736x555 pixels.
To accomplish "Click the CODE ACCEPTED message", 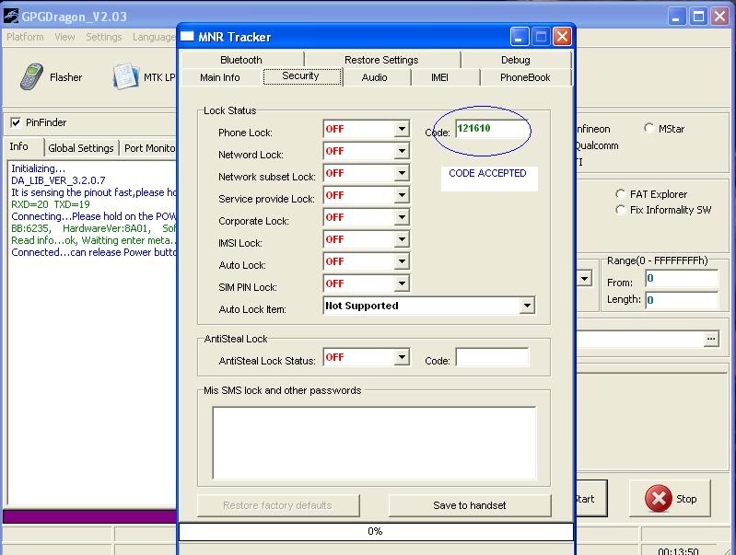I will coord(487,173).
